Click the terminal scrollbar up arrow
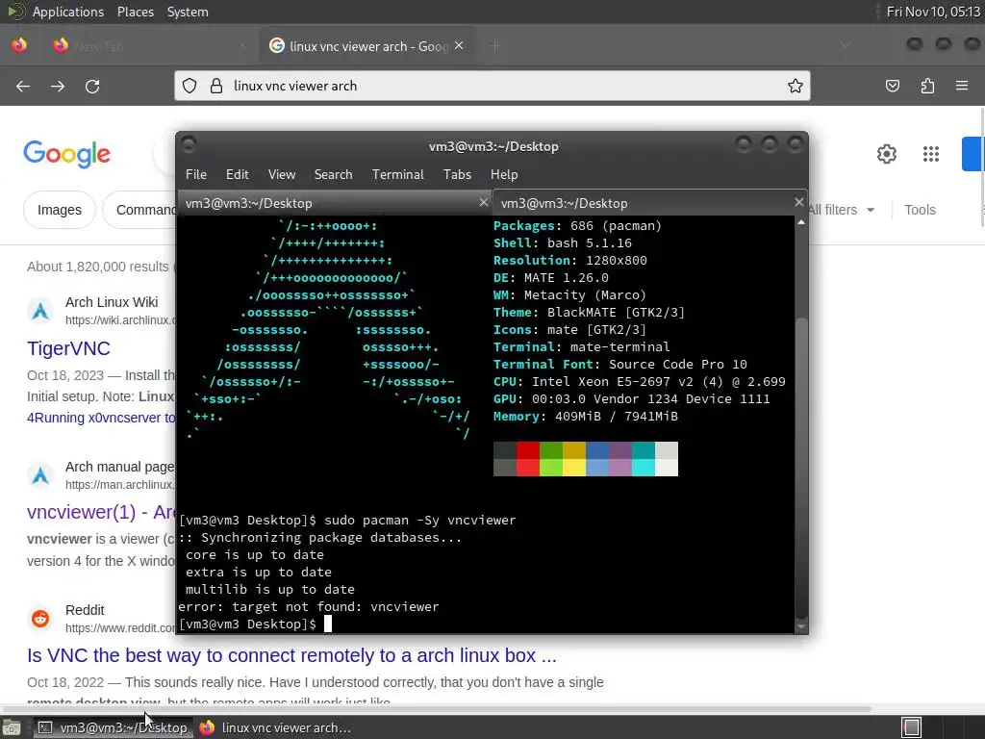The image size is (985, 739). tap(801, 222)
